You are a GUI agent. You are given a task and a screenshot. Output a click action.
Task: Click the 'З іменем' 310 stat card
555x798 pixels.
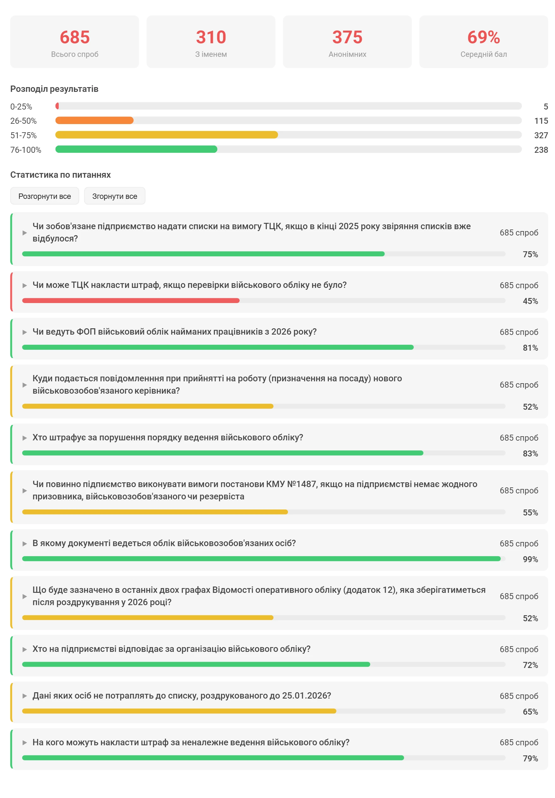211,42
